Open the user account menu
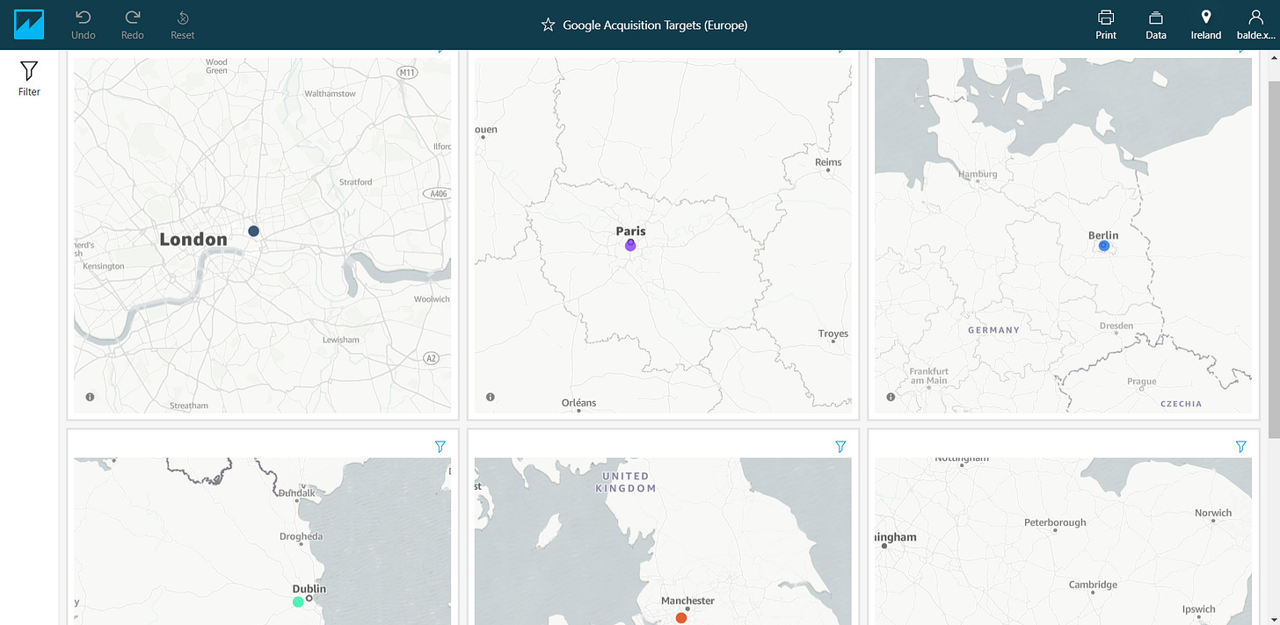The width and height of the screenshot is (1280, 625). [1255, 25]
